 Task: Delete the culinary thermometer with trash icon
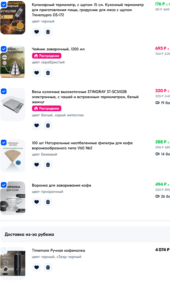[x=48, y=32]
